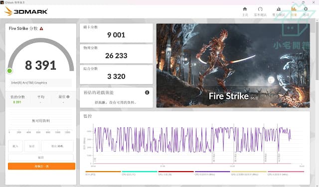Viewport: 319px width, 187px height.
Task: Click the wide button above the orange button
Action: pos(41,157)
